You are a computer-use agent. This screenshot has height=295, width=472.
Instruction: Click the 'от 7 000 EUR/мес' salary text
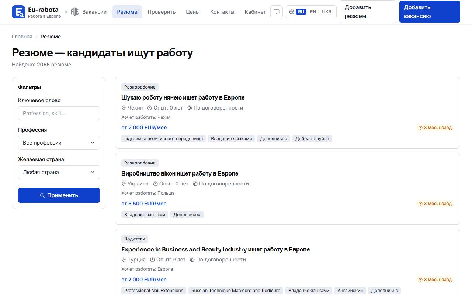[144, 280]
